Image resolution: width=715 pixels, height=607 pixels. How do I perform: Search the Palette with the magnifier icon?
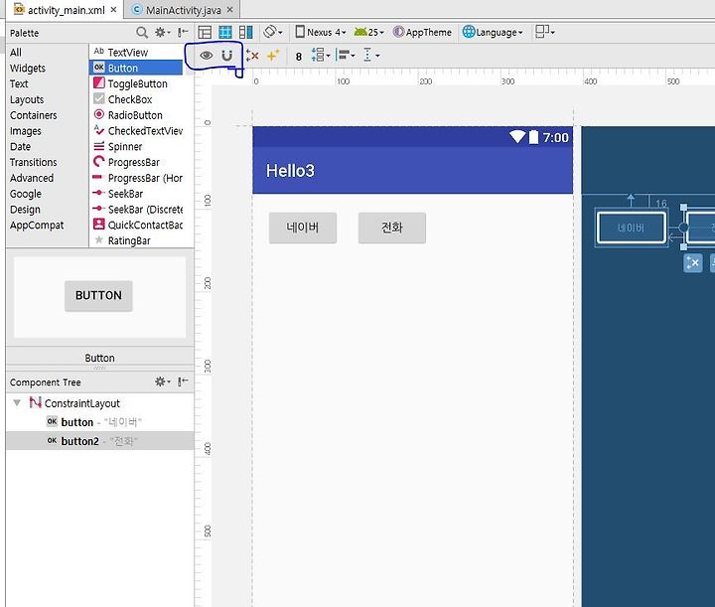(x=142, y=33)
